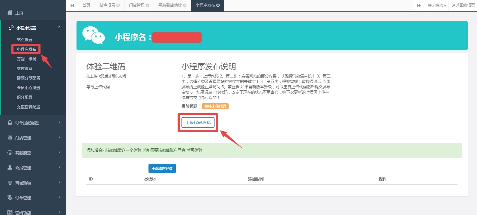Image resolution: width=477 pixels, height=215 pixels.
Task: Expand the 商城购物 menu
Action: 59,182
